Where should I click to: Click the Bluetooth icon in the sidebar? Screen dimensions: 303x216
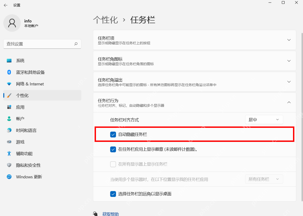pos(9,72)
